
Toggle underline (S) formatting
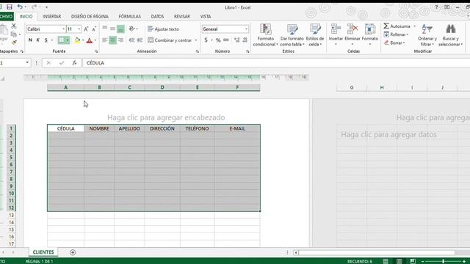click(46, 40)
